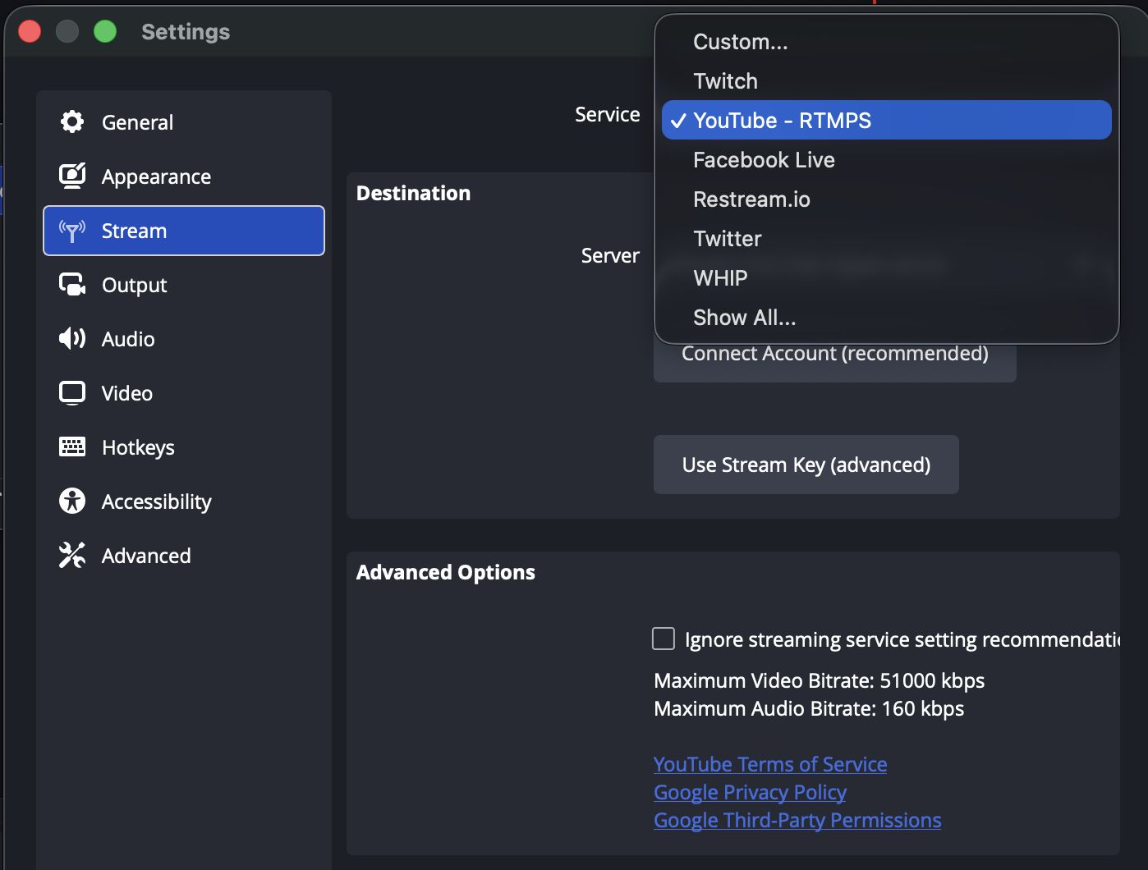Click the Output camera icon

pyautogui.click(x=72, y=284)
